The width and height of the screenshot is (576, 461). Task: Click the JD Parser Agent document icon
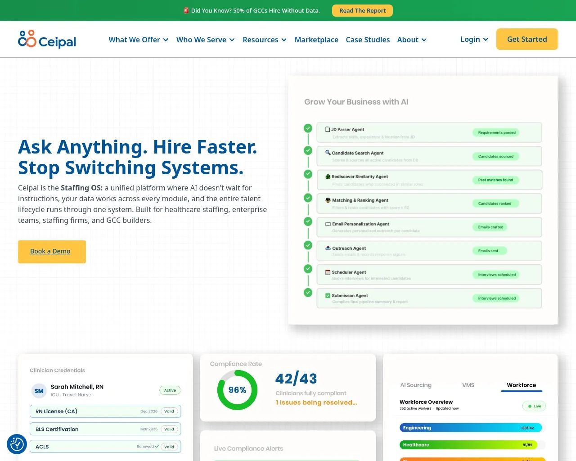point(328,130)
